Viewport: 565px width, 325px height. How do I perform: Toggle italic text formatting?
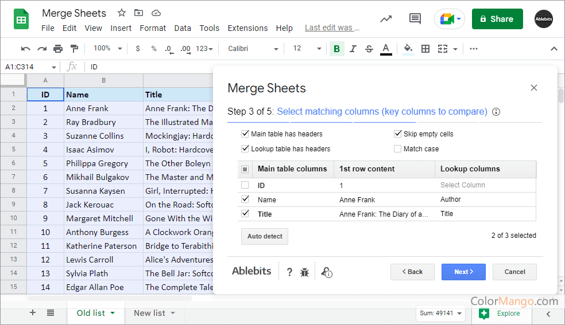point(353,49)
